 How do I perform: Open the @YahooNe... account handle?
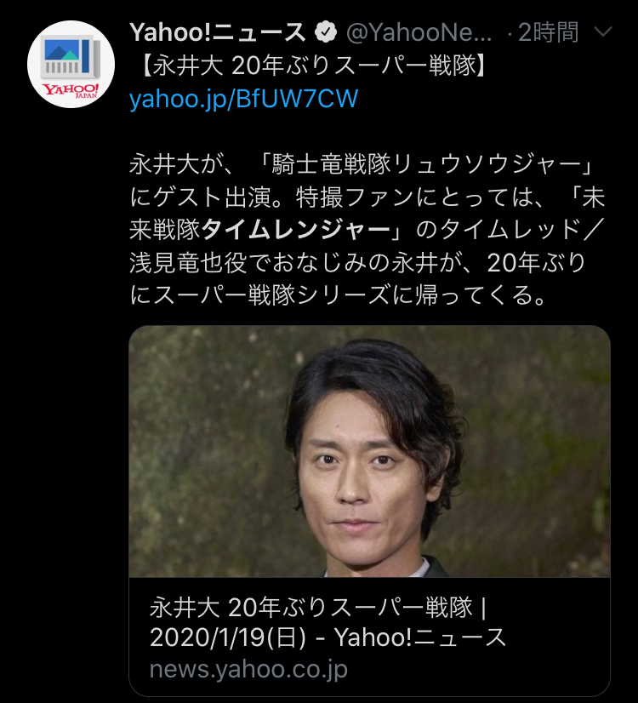[x=419, y=32]
